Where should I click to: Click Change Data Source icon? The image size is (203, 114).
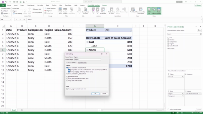click(x=85, y=11)
